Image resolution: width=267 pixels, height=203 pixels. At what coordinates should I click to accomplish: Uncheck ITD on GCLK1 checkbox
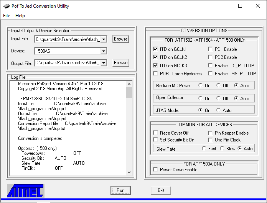coord(155,49)
